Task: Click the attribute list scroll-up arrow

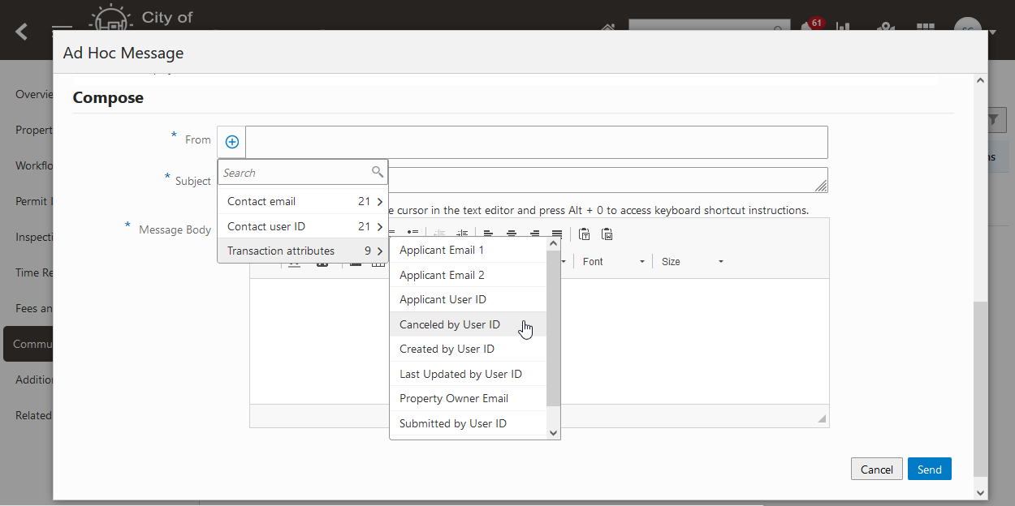Action: pos(554,243)
